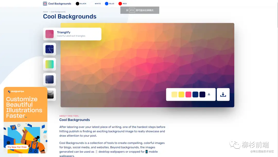The image size is (278, 157).
Task: Download the generated background image
Action: click(x=223, y=95)
